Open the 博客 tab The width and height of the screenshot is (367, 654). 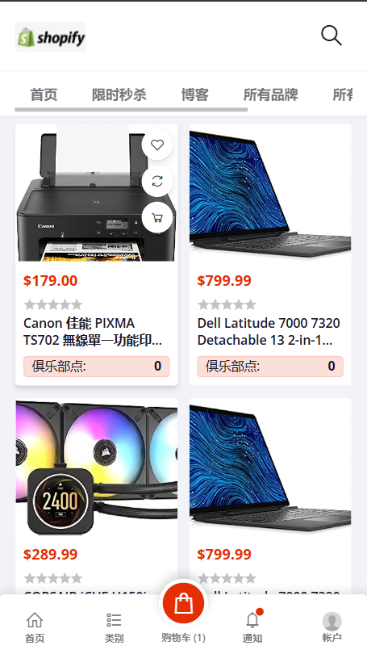(x=195, y=94)
